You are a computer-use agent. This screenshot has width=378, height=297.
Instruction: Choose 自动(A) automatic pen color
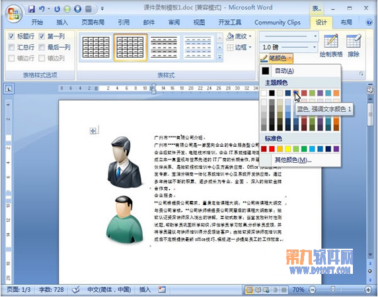pyautogui.click(x=300, y=71)
